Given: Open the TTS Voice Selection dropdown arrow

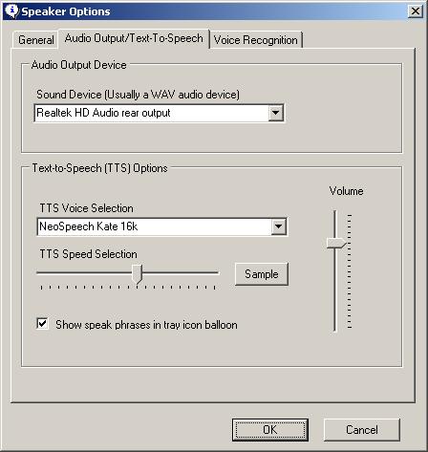Looking at the screenshot, I should click(x=279, y=226).
